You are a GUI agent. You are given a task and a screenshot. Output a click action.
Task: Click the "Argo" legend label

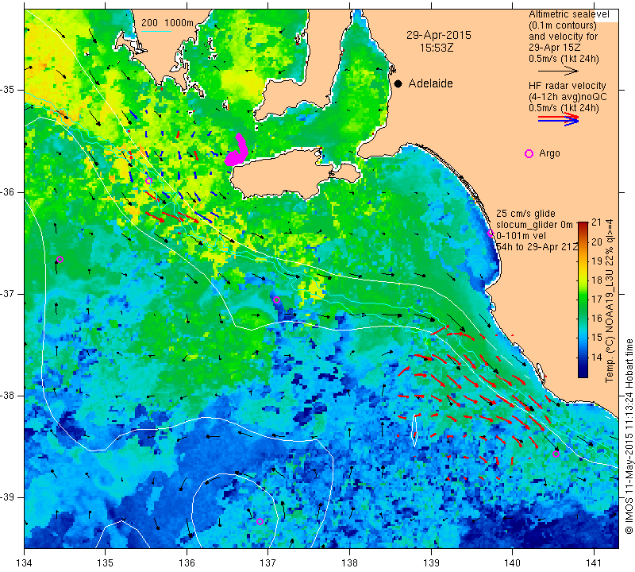(x=549, y=153)
